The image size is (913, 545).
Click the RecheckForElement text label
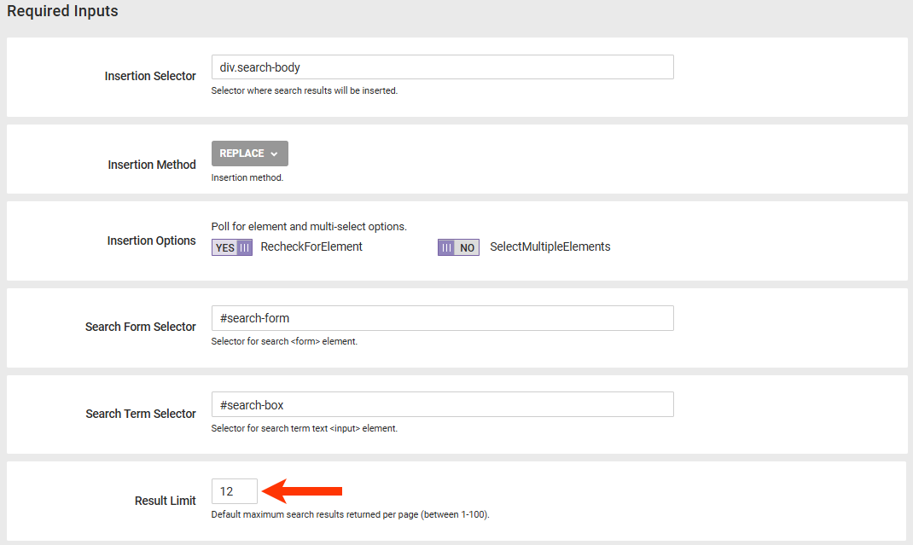point(311,246)
